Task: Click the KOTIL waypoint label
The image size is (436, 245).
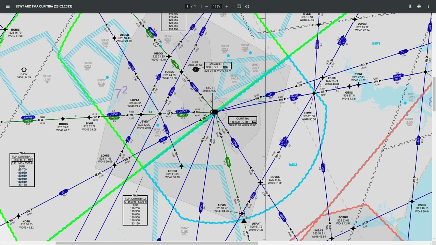Action: [26, 225]
